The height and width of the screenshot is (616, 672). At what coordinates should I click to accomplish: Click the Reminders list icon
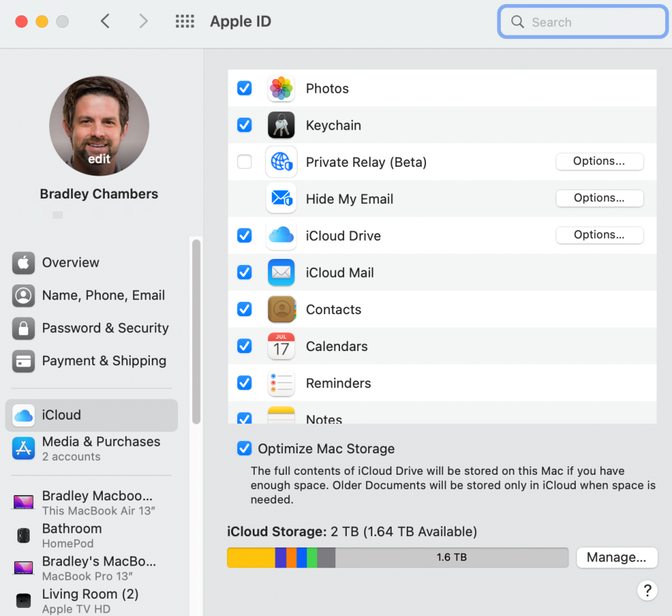[x=281, y=383]
